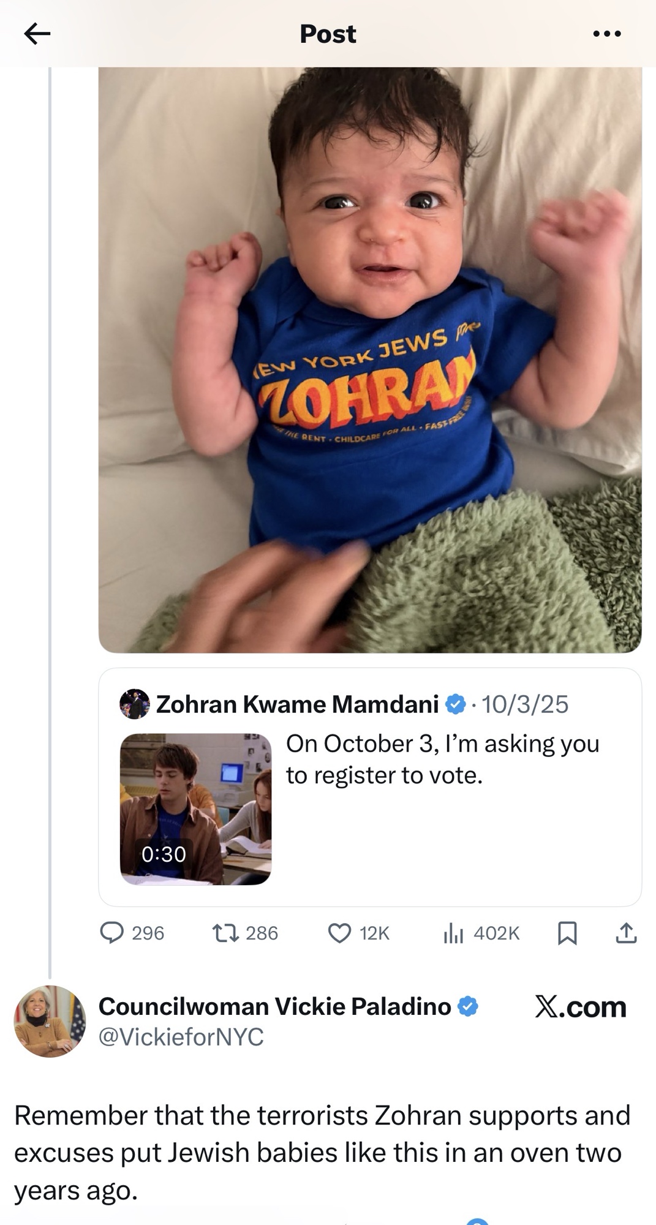656x1225 pixels.
Task: Bookmark this post
Action: pyautogui.click(x=567, y=933)
